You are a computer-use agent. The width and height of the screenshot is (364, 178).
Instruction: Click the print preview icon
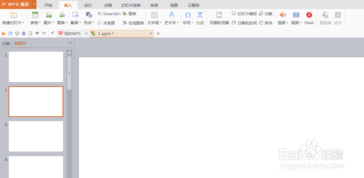pyautogui.click(x=30, y=33)
